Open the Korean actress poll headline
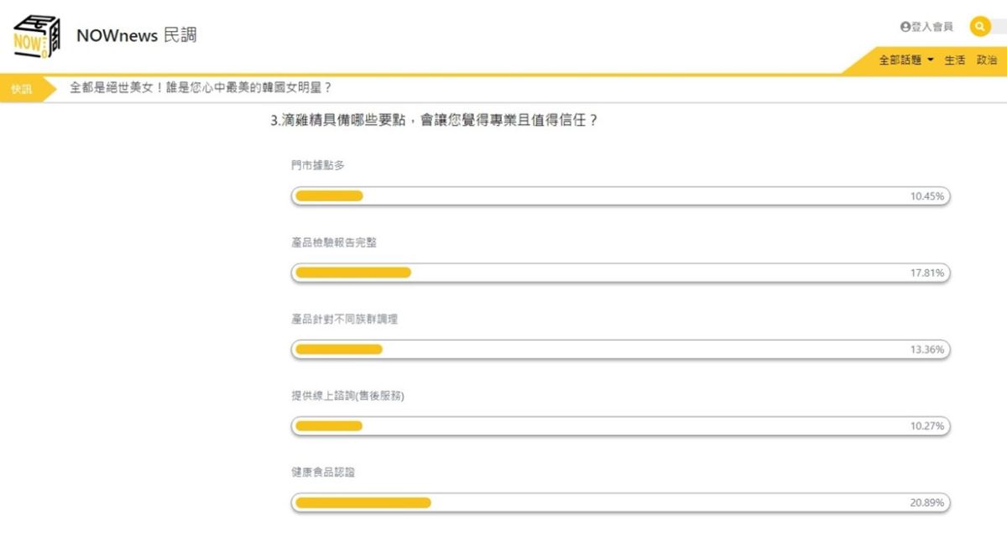This screenshot has width=1007, height=536. (201, 88)
